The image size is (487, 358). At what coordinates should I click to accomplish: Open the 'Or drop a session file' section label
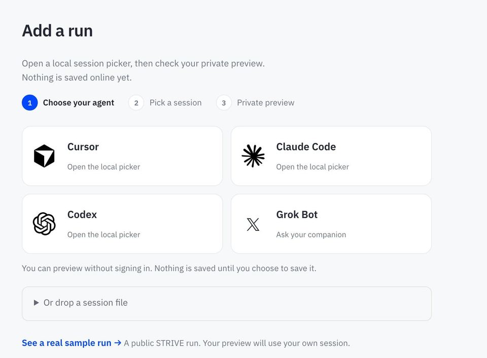pos(85,302)
